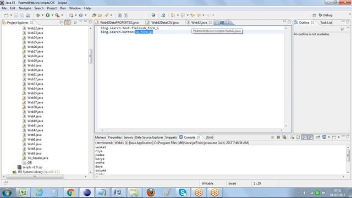This screenshot has height=198, width=352.
Task: Click Display Selected Console icon
Action: [x=324, y=137]
